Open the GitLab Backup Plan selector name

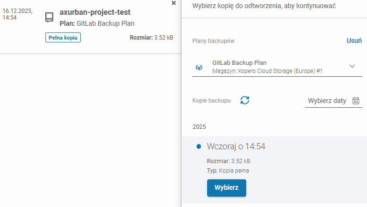239,62
